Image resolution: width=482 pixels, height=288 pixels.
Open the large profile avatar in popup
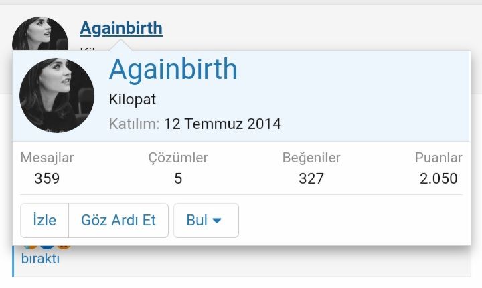click(57, 96)
